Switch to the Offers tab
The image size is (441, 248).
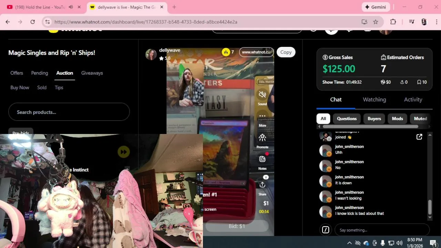17,73
